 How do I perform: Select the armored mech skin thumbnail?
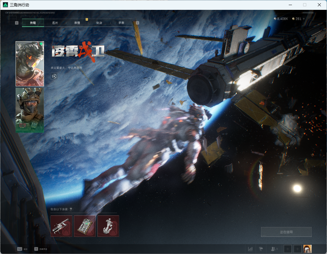click(30, 64)
